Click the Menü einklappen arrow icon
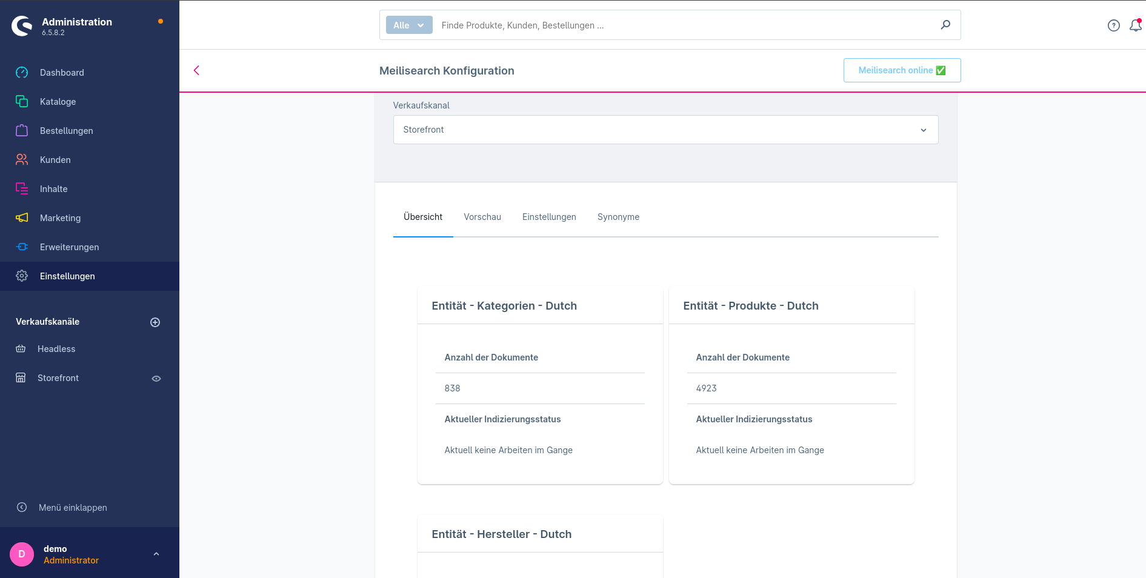 coord(22,507)
